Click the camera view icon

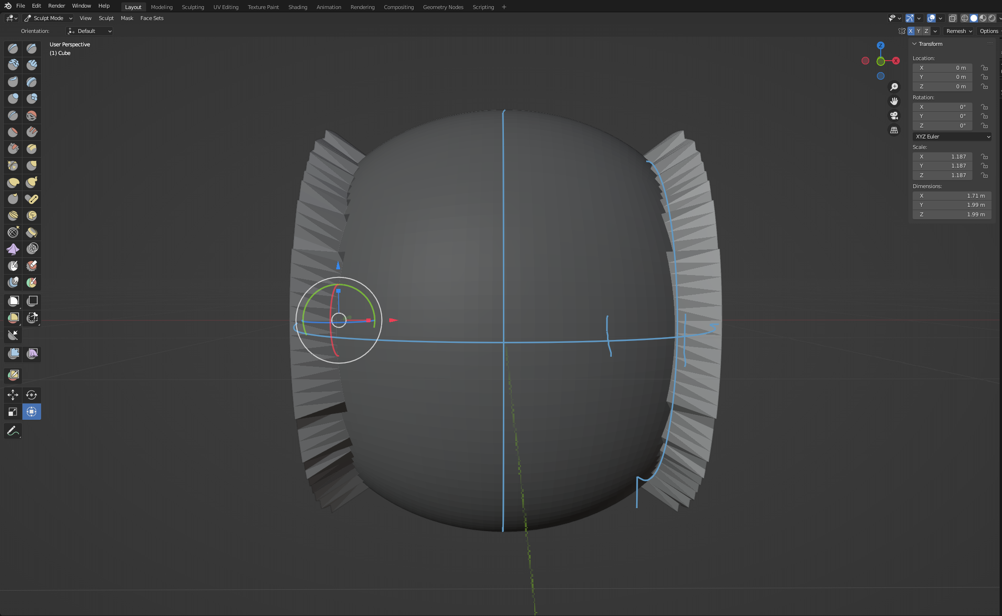[x=894, y=116]
